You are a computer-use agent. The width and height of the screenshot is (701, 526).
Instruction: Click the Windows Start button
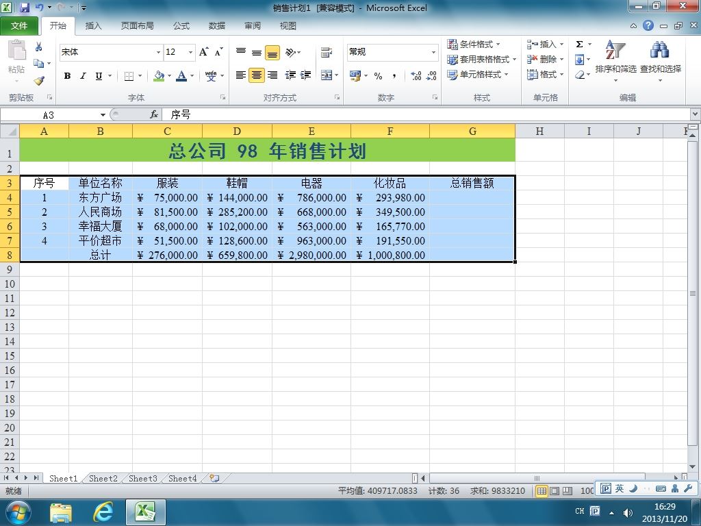coord(18,512)
